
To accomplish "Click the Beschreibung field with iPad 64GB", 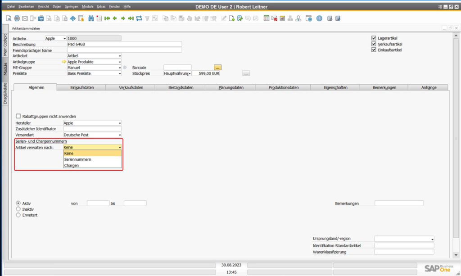I will click(124, 44).
